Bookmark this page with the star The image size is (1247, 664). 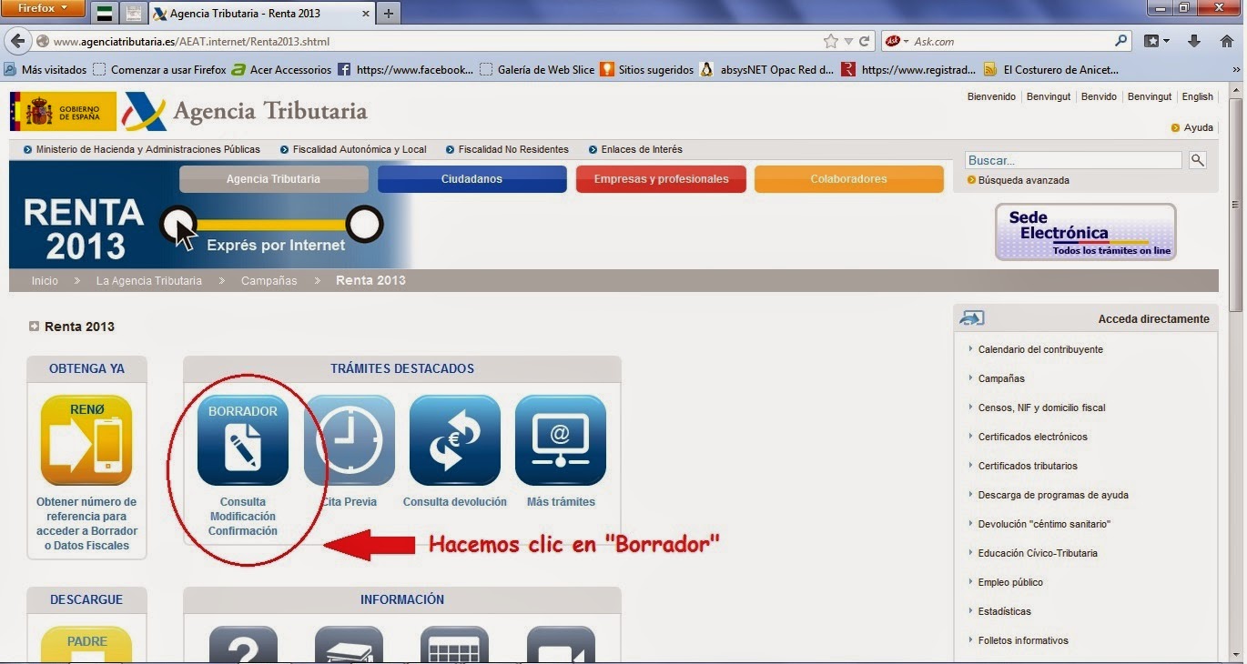click(x=830, y=41)
